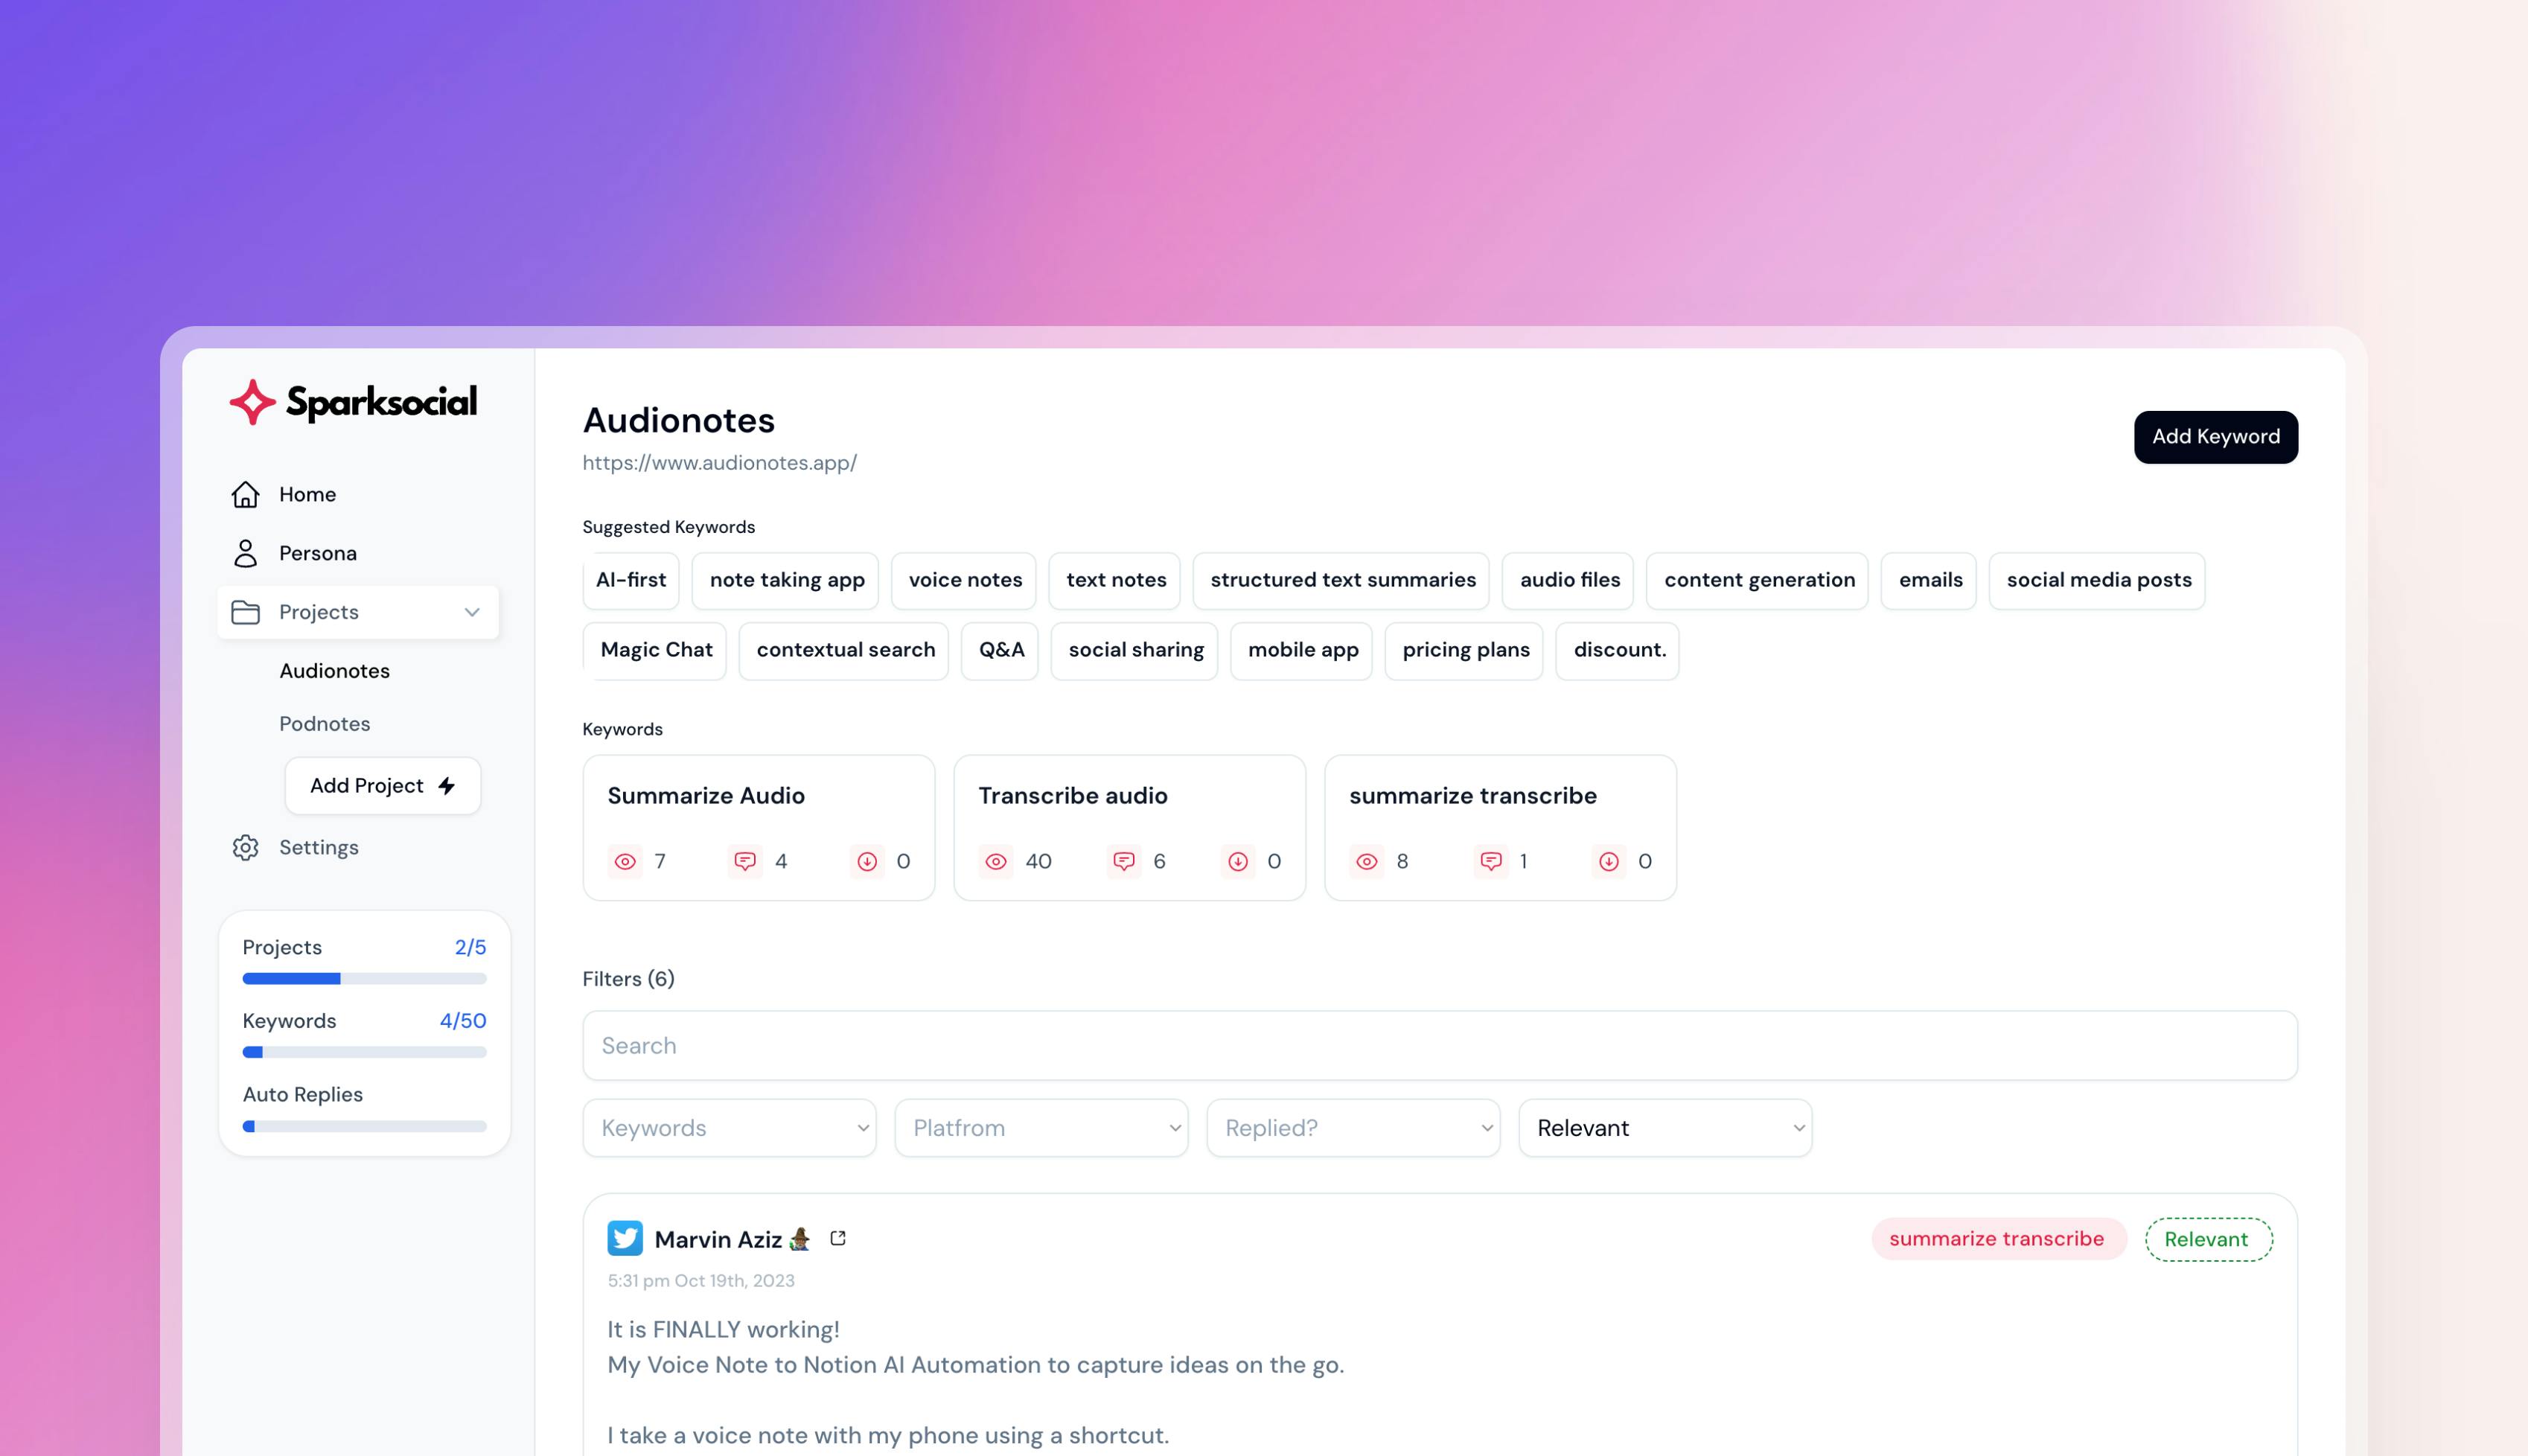This screenshot has height=1456, width=2528.
Task: Click the Persona profile icon
Action: pos(246,552)
